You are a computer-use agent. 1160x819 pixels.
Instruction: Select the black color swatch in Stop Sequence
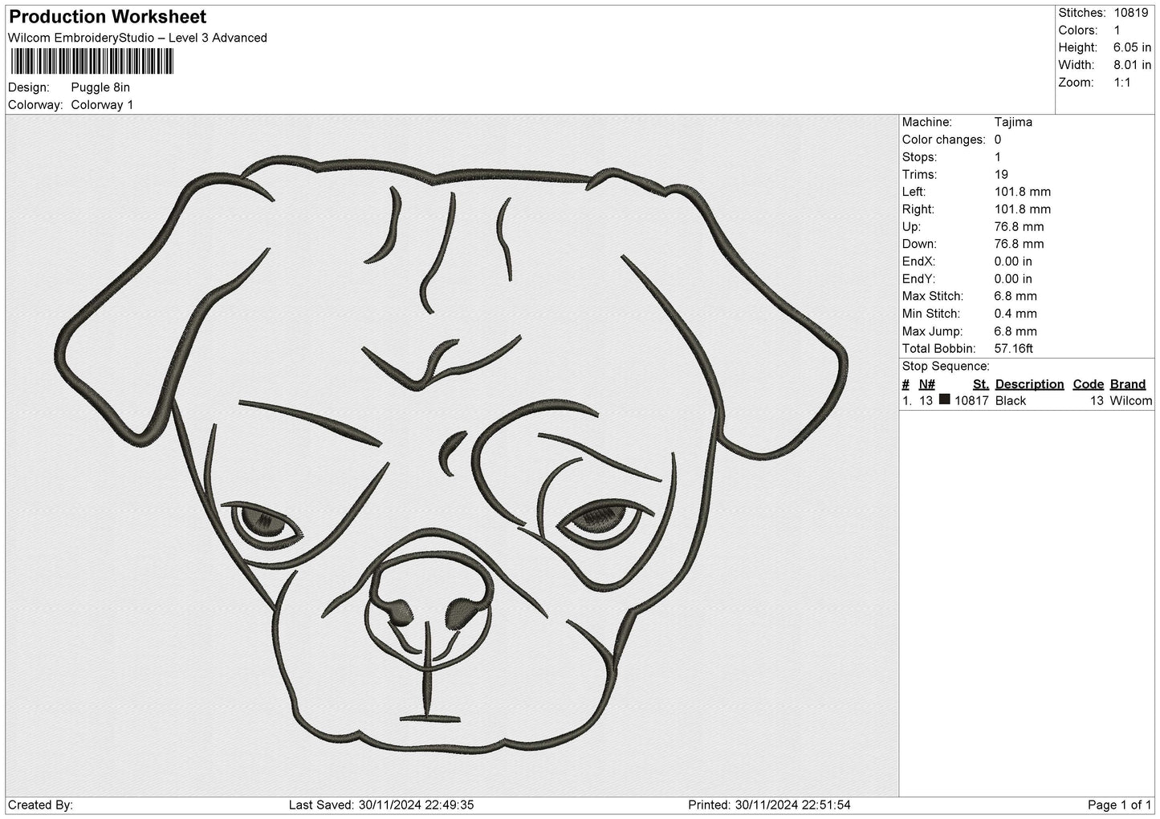945,399
